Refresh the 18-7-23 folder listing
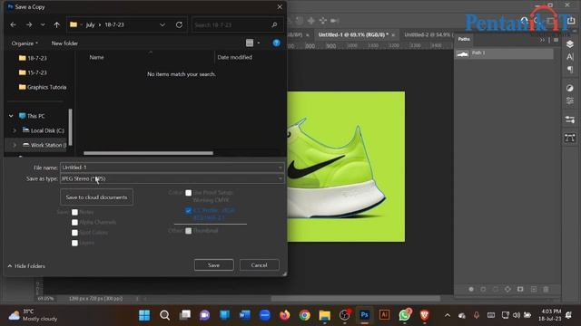Viewport: 581px width, 326px height. [179, 24]
